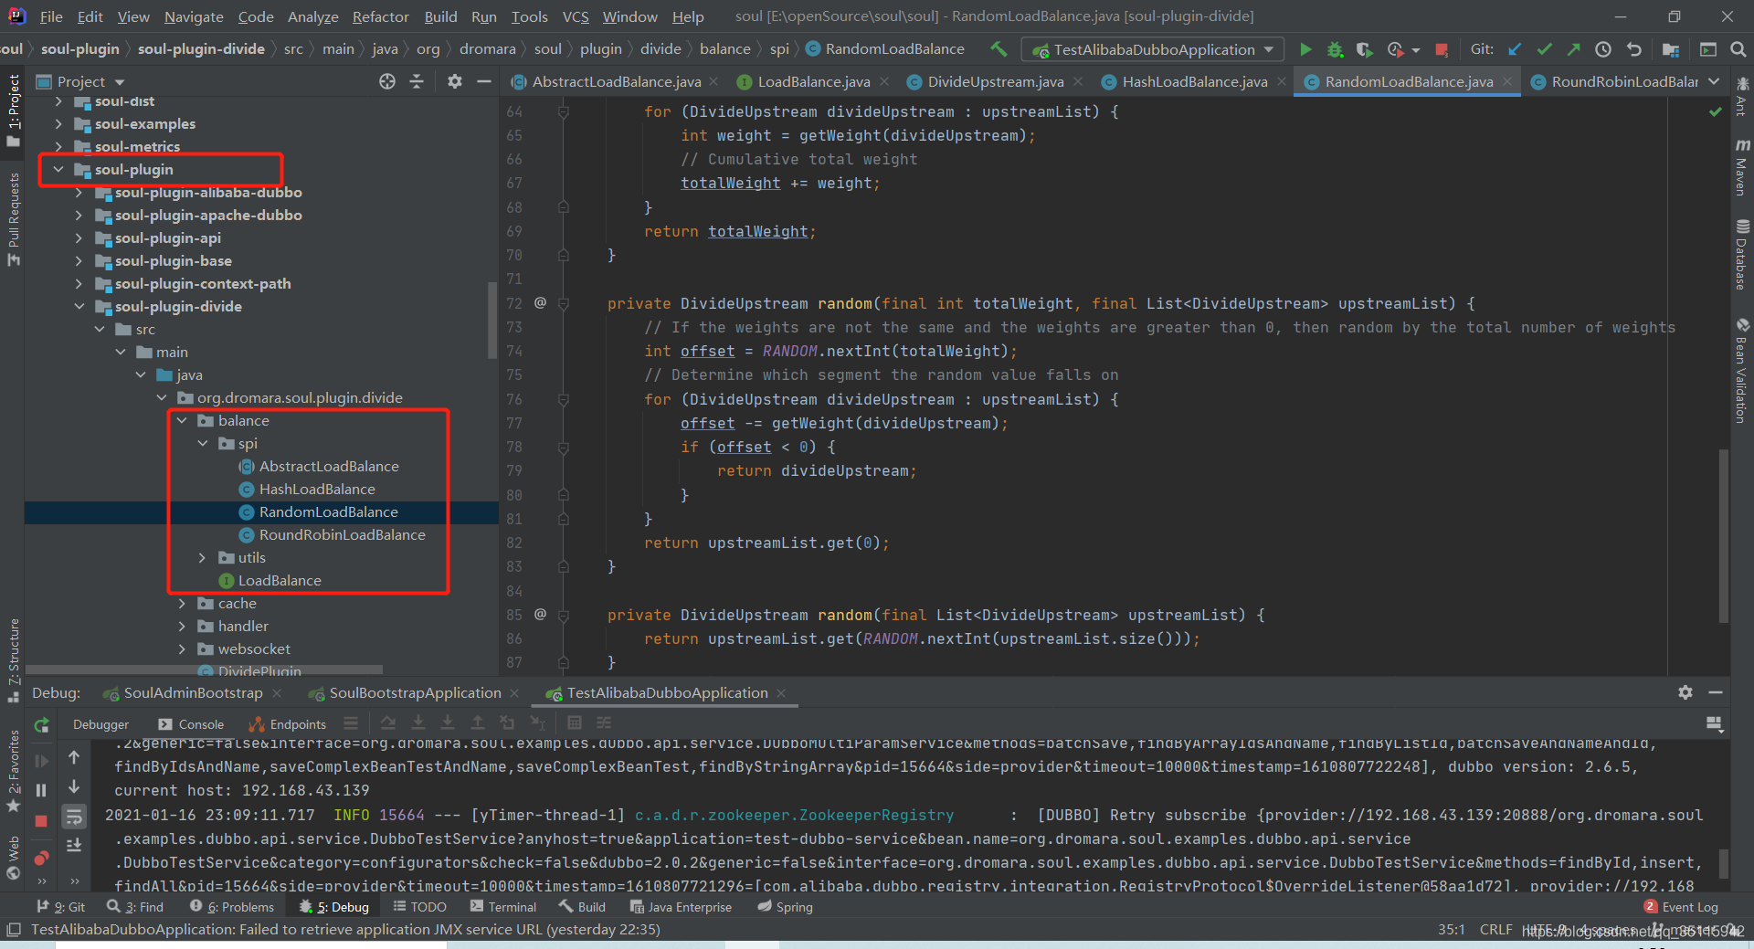Image resolution: width=1754 pixels, height=949 pixels.
Task: Toggle the Database side panel
Action: [1742, 255]
